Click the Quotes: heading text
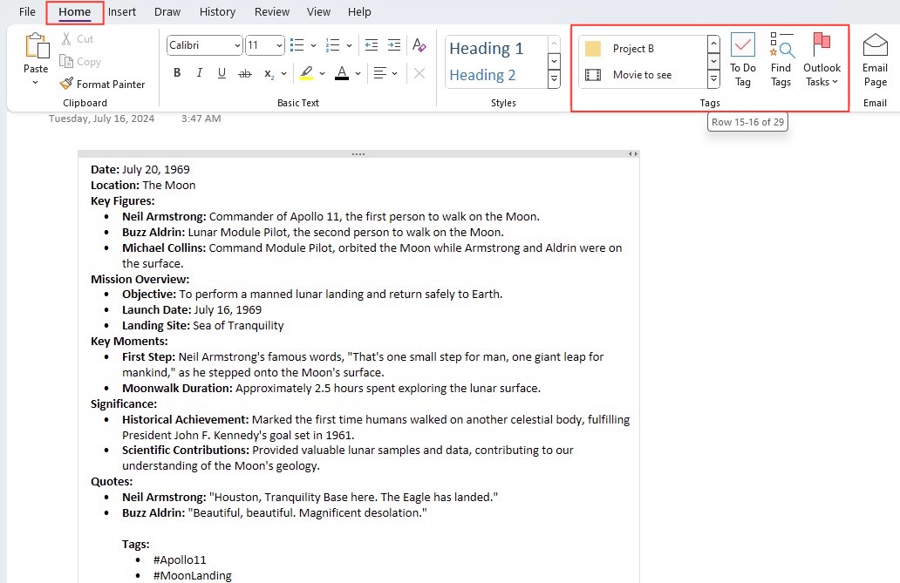 pyautogui.click(x=112, y=481)
